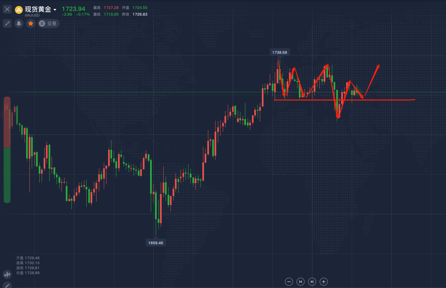446x288 pixels.
Task: Open candlestick chart type selector
Action: click(x=7, y=274)
